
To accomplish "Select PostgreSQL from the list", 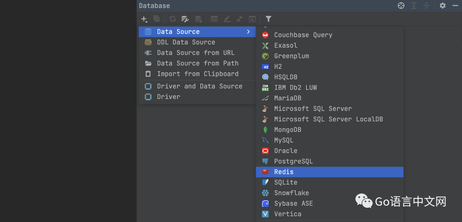I will click(293, 161).
